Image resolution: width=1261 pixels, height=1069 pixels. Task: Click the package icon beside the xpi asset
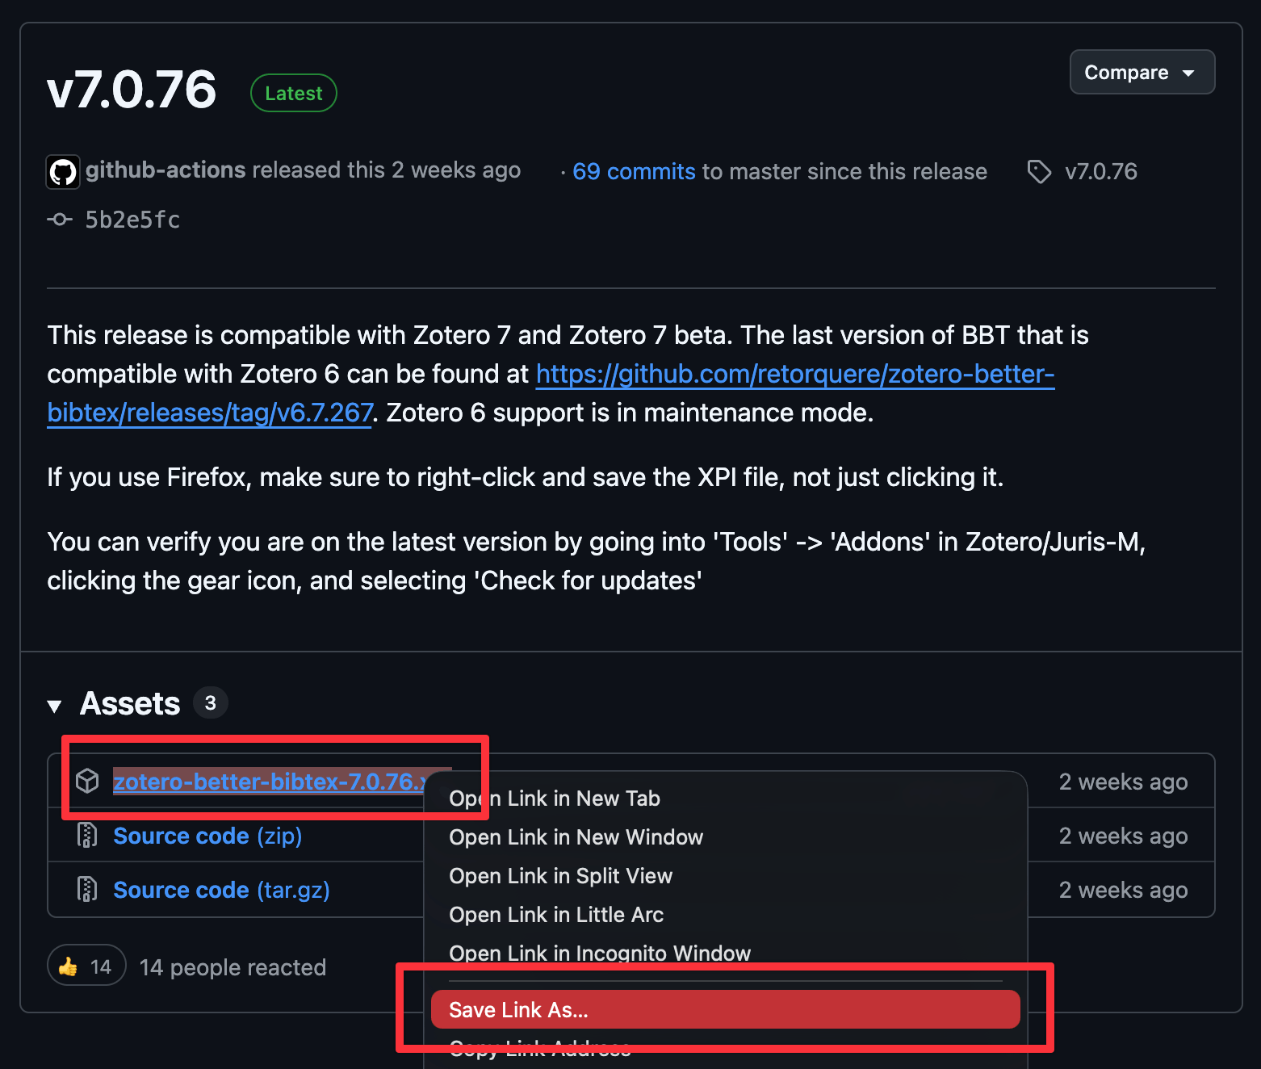(x=87, y=781)
